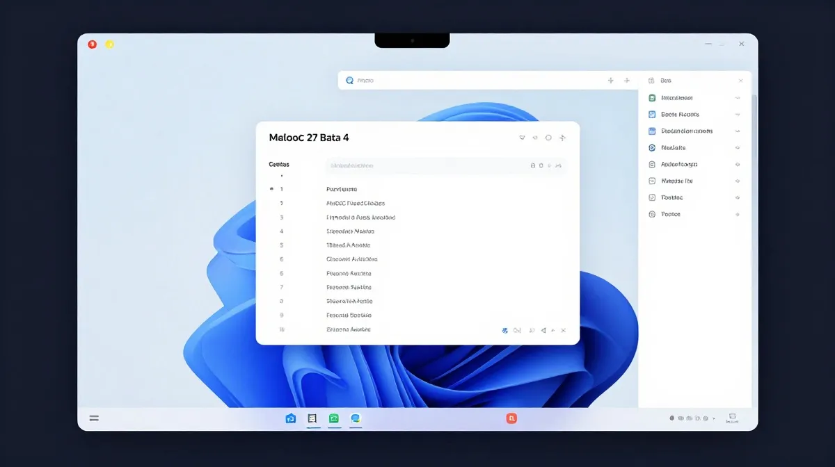The height and width of the screenshot is (467, 835).
Task: Open the seventh side panel entry's gray icon
Action: click(x=652, y=197)
